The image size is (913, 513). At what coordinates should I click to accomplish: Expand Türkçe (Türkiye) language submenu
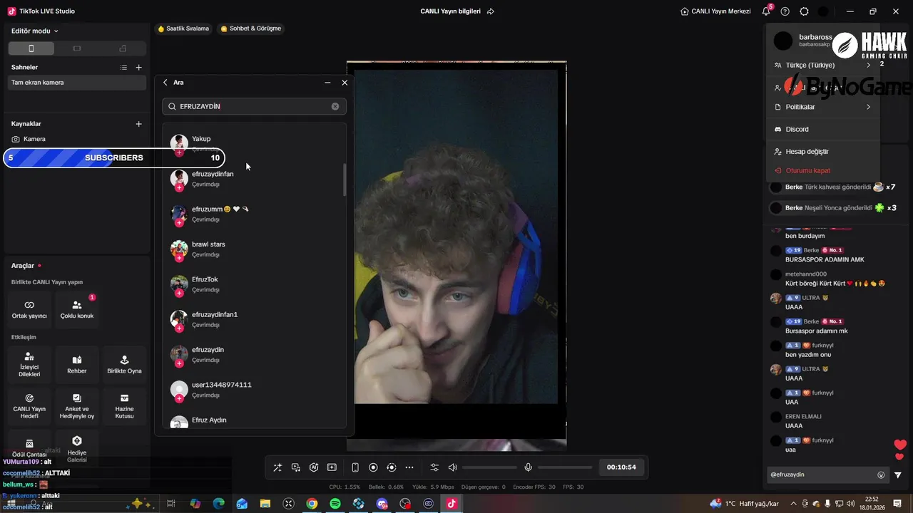(x=822, y=65)
